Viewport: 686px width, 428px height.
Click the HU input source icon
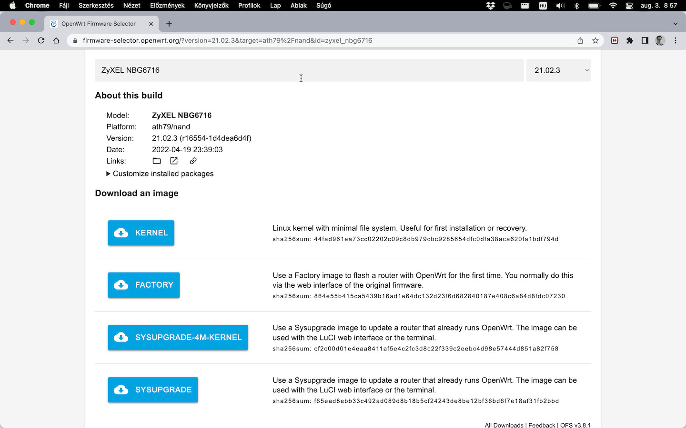tap(543, 6)
